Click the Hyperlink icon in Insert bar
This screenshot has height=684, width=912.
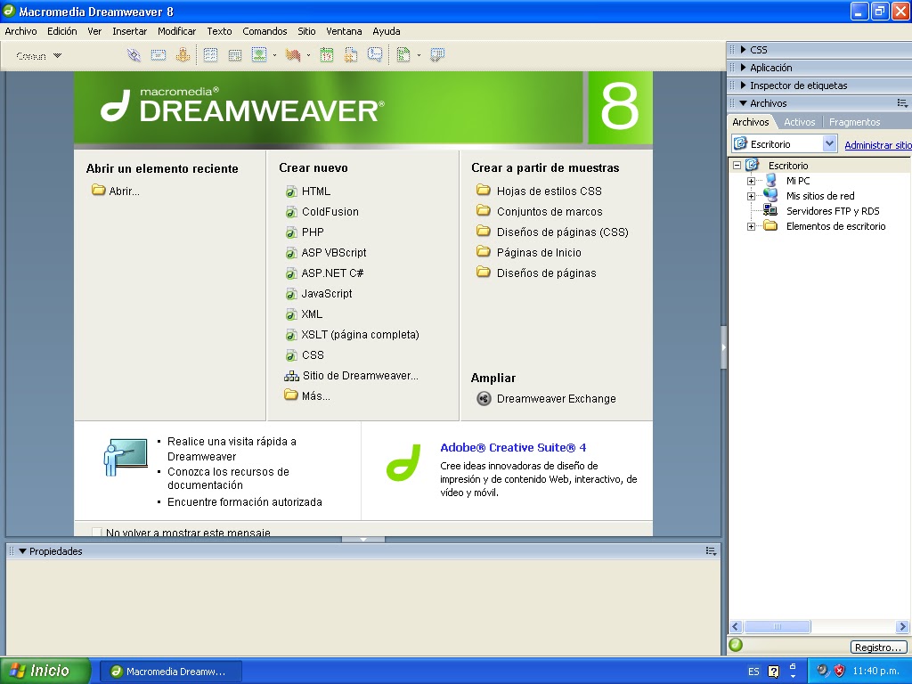(134, 55)
